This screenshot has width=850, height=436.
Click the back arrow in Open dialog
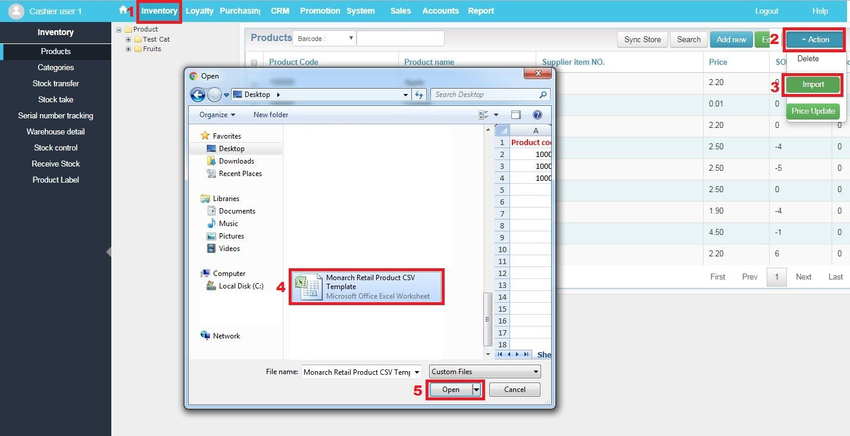click(x=198, y=95)
